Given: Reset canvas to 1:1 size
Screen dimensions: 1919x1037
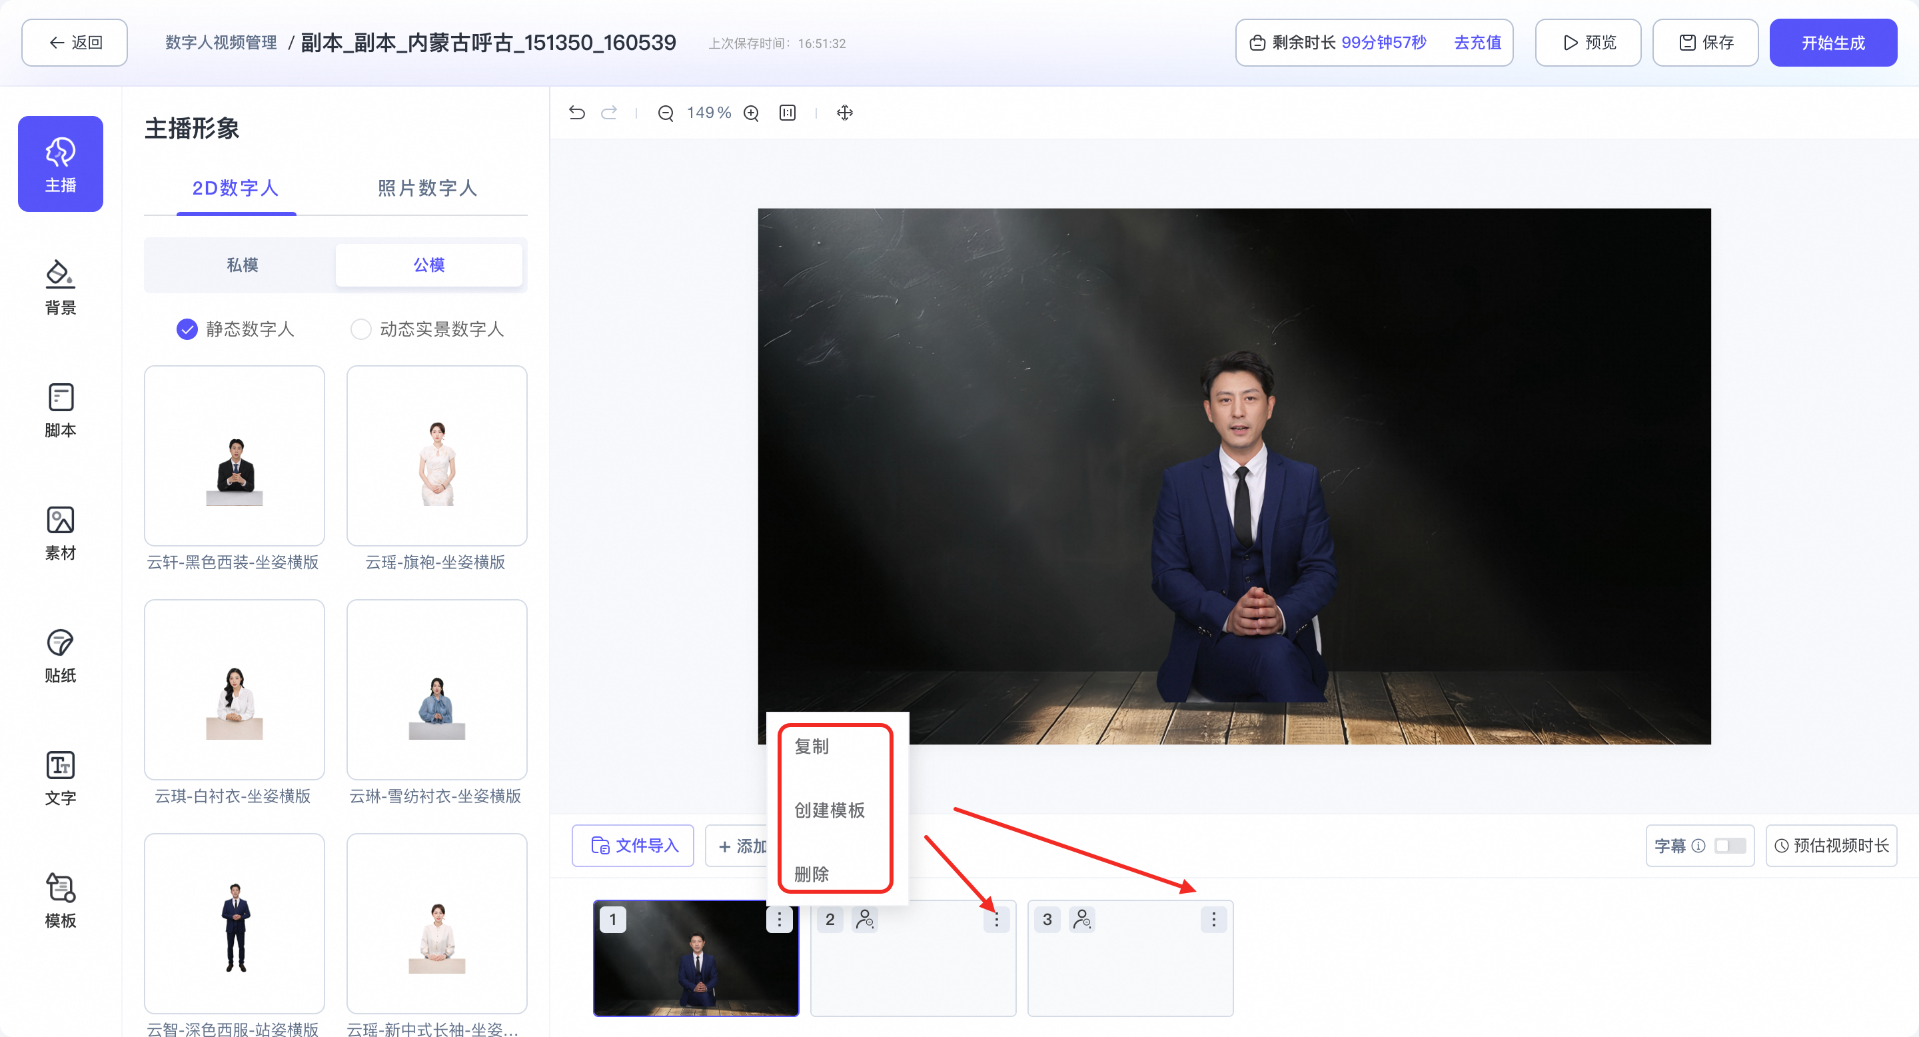Looking at the screenshot, I should (788, 113).
